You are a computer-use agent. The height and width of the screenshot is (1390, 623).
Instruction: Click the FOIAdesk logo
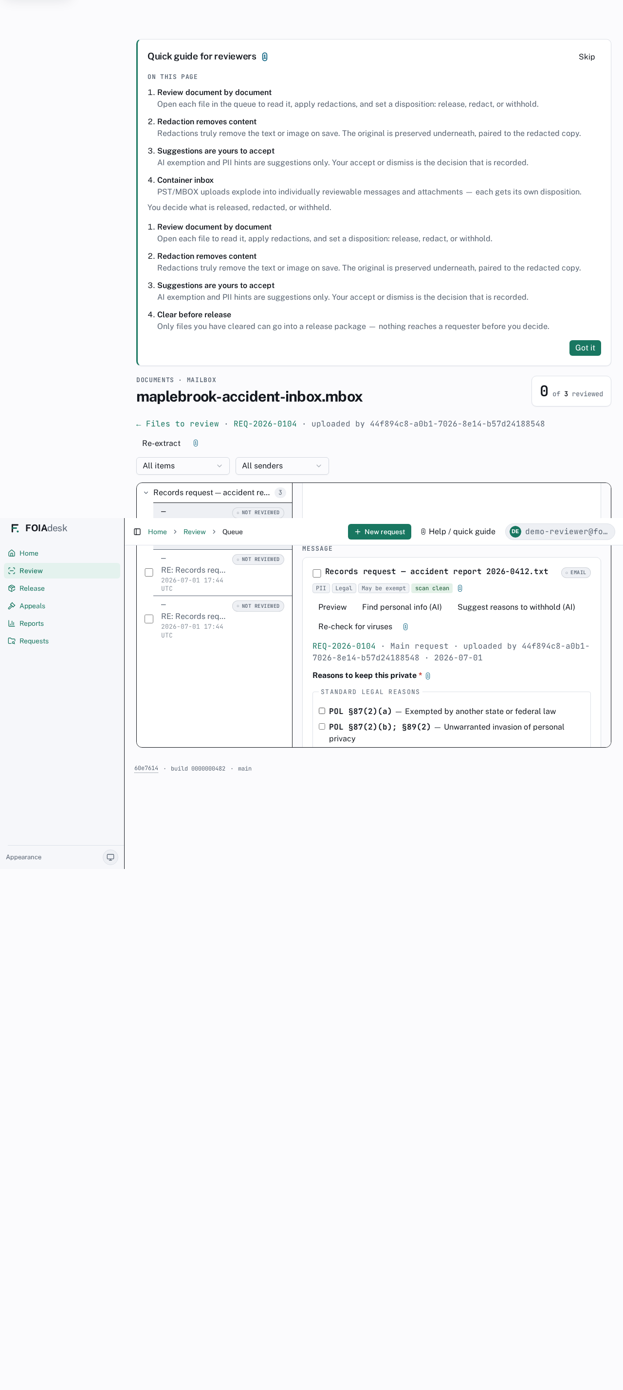39,528
